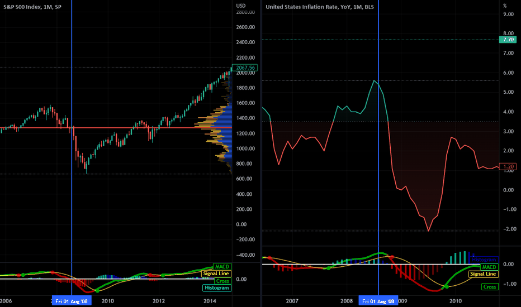Click 2010 on the S&P 500 time axis
The width and height of the screenshot is (521, 307).
(107, 301)
